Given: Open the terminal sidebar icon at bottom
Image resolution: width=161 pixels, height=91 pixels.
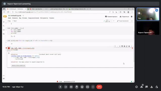Looking at the screenshot, I should coord(4,79).
